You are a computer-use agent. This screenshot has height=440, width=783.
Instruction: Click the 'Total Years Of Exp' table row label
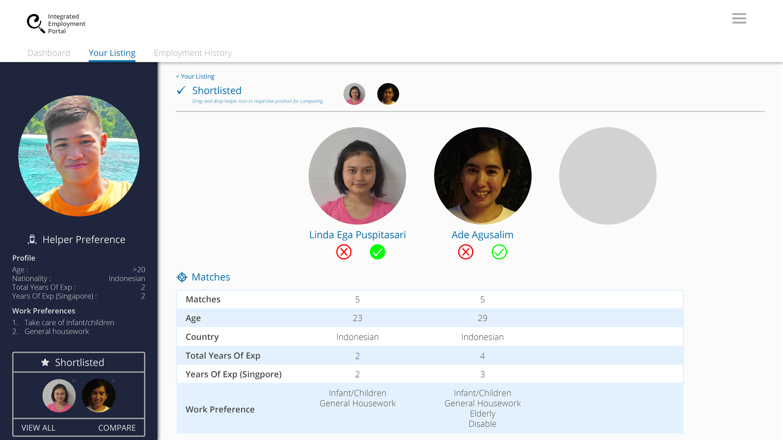pos(223,356)
